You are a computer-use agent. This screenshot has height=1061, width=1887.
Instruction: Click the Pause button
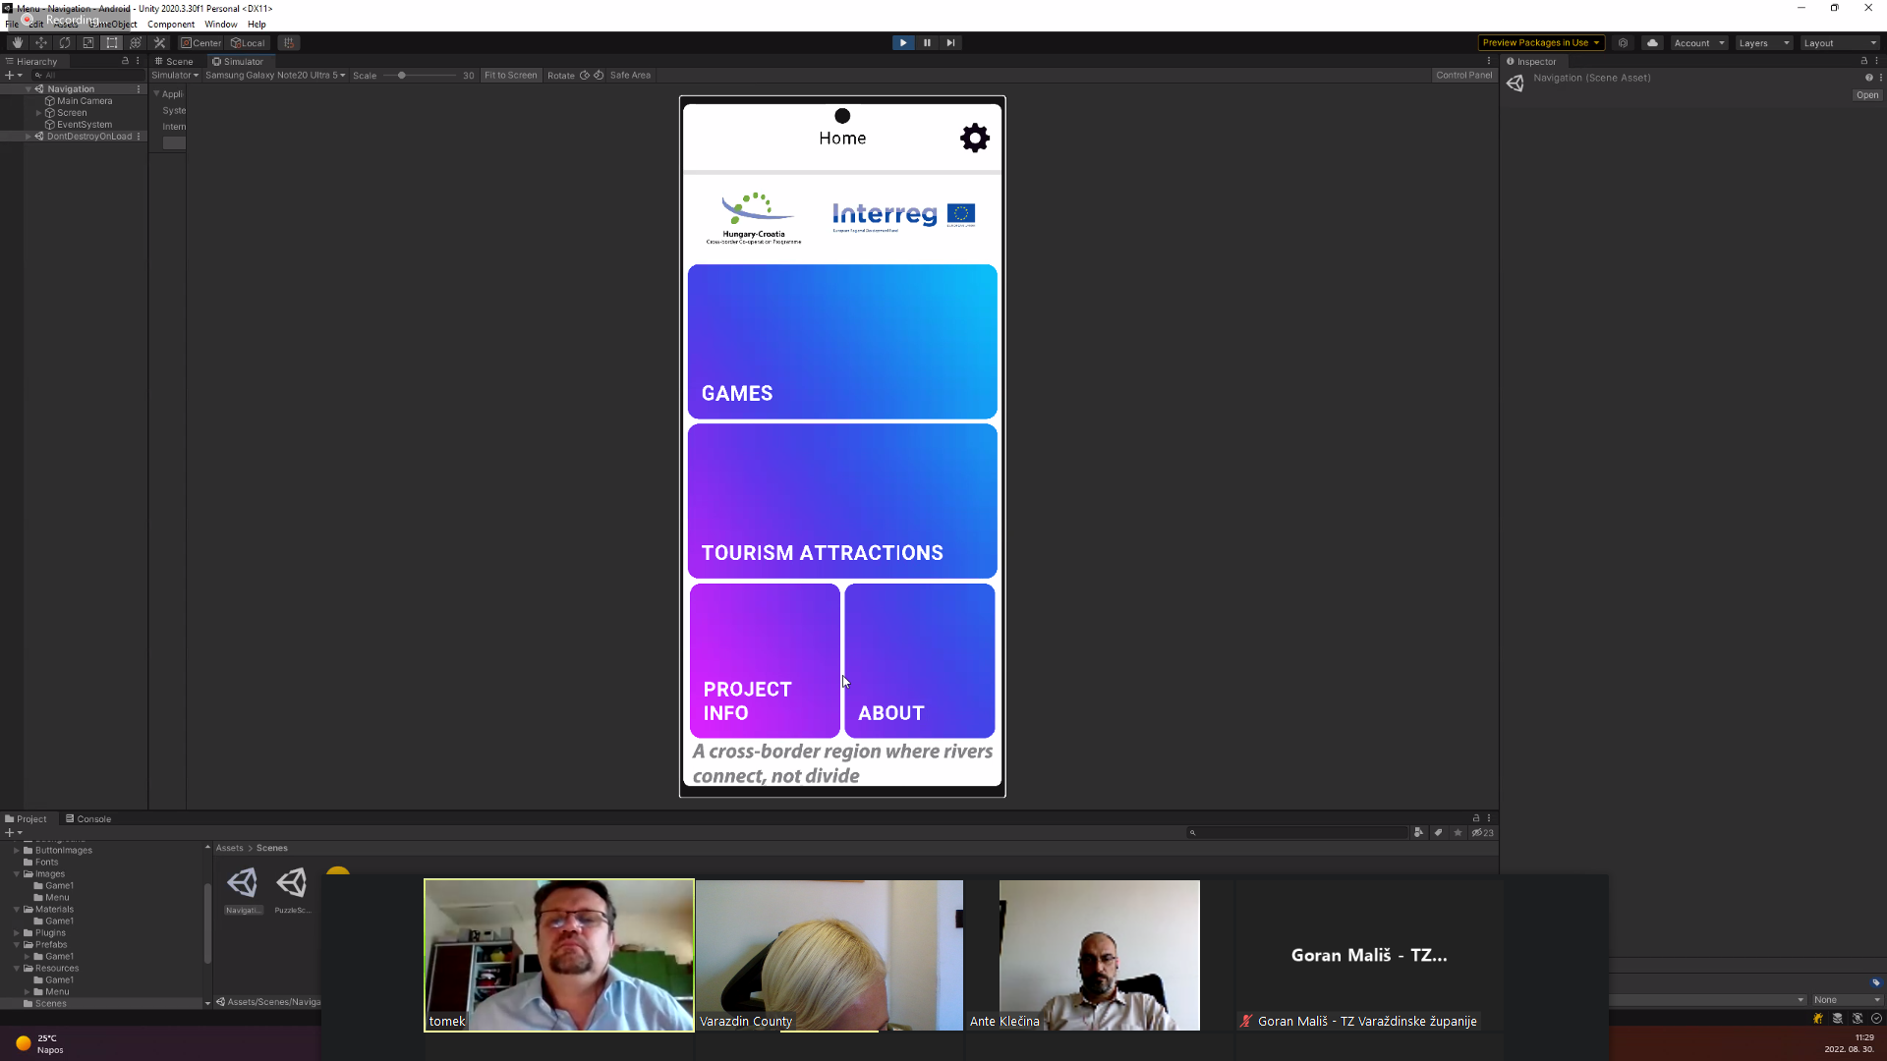pyautogui.click(x=927, y=43)
